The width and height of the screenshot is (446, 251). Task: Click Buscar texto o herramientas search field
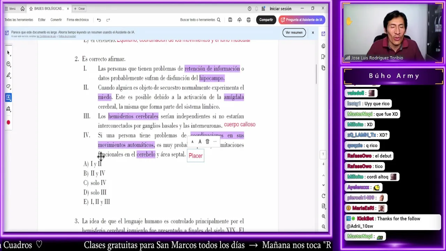pos(200,20)
